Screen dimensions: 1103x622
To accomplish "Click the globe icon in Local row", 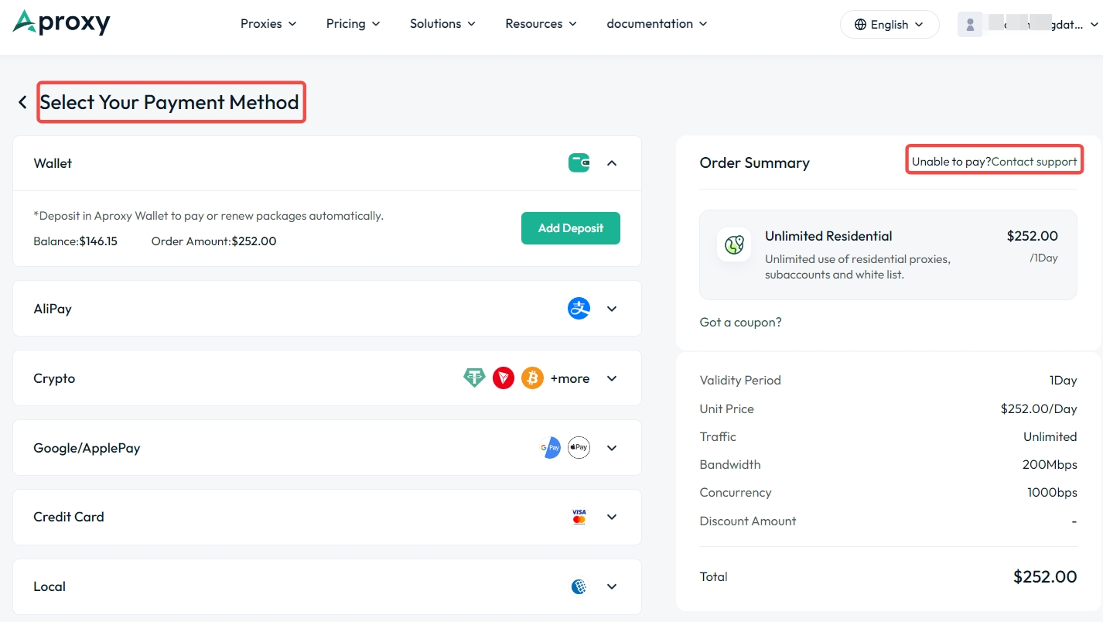I will click(x=579, y=586).
